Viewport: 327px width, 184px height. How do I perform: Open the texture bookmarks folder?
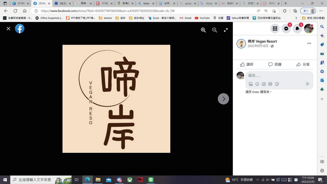(x=105, y=18)
